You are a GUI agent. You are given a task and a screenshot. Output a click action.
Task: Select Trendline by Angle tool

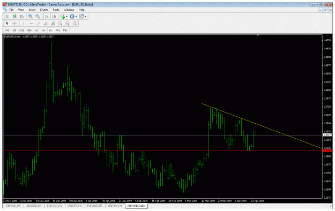46,24
